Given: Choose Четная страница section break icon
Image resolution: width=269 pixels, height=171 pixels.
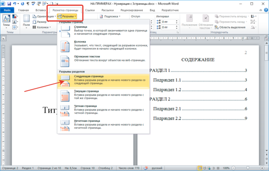Looking at the screenshot, I should tap(65, 110).
